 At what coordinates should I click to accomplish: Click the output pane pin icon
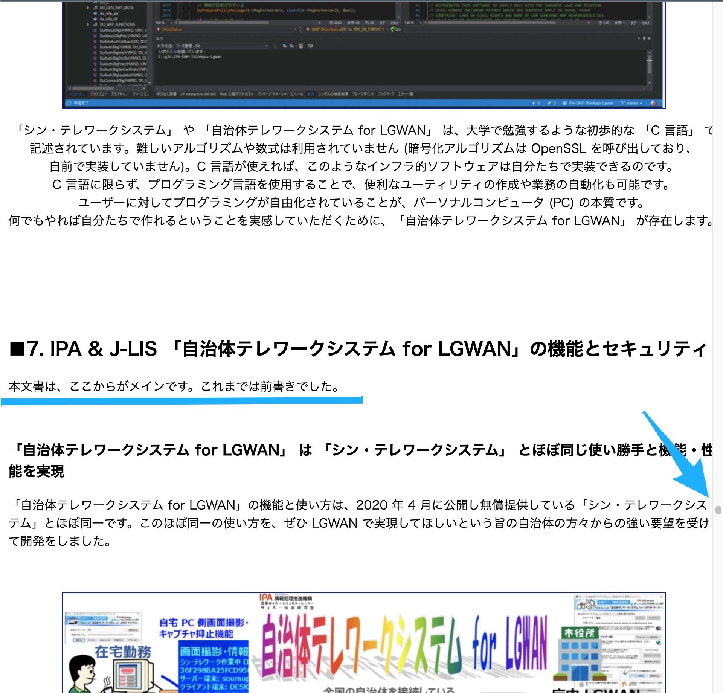pyautogui.click(x=644, y=38)
